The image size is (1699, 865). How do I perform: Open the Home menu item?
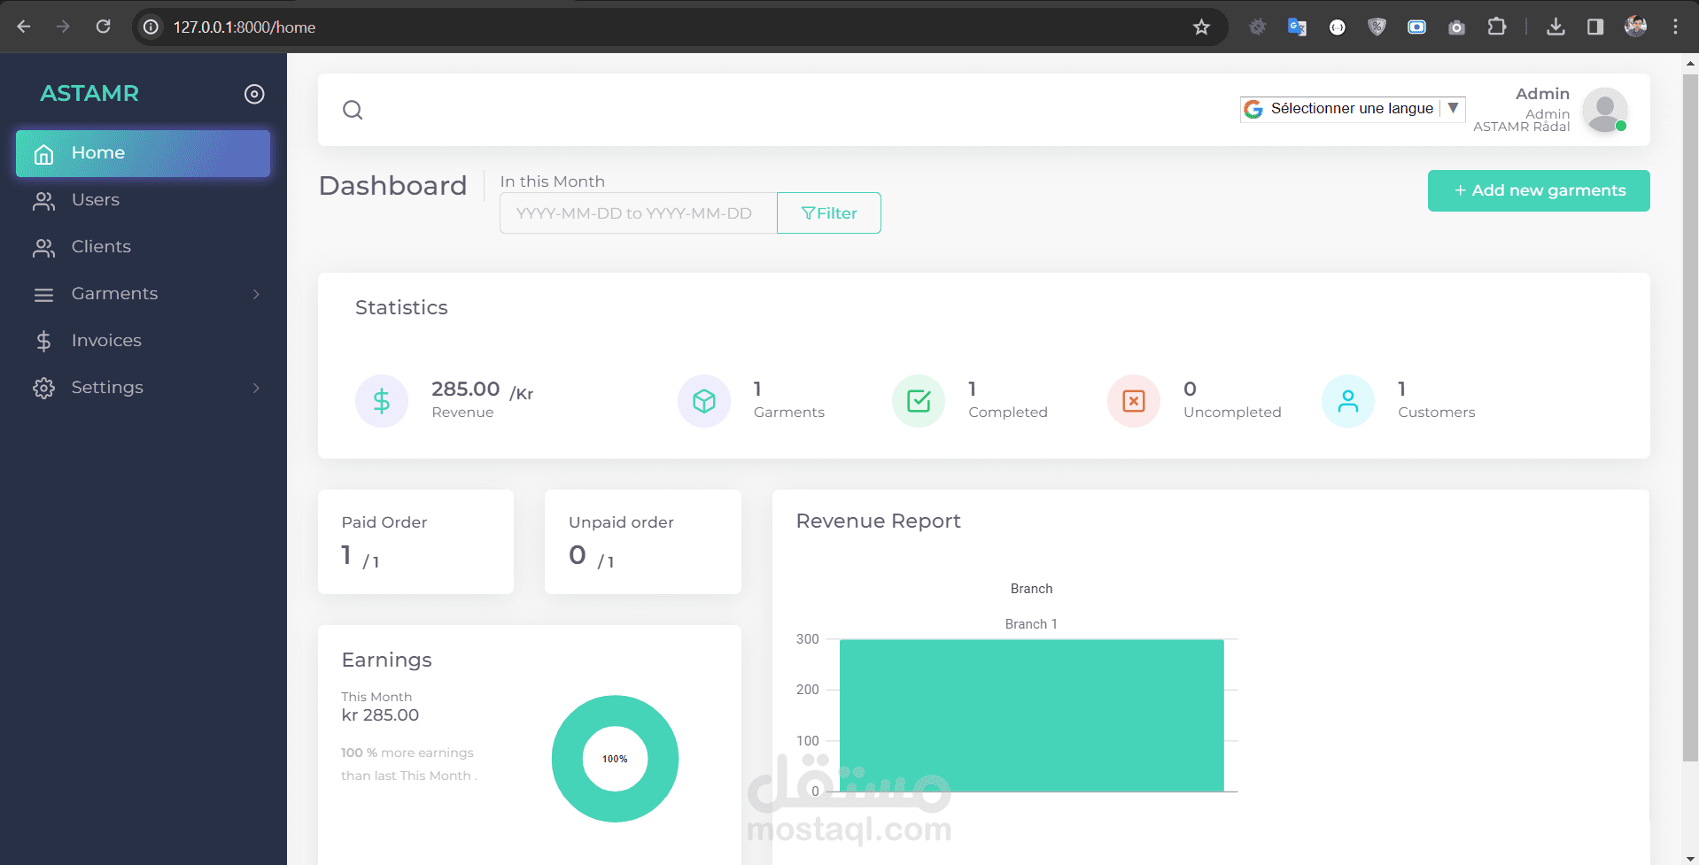(x=143, y=153)
